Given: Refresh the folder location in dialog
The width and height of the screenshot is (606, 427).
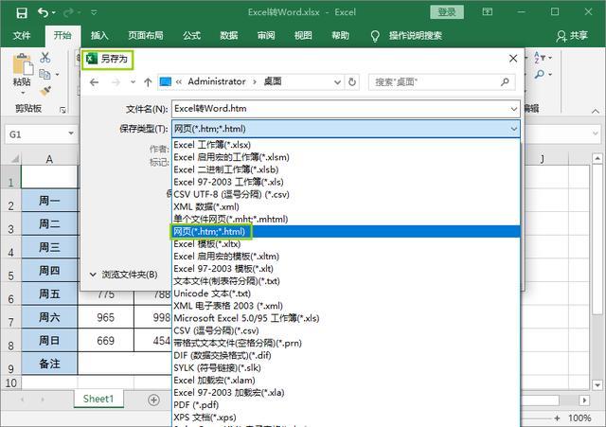Looking at the screenshot, I should pyautogui.click(x=352, y=82).
